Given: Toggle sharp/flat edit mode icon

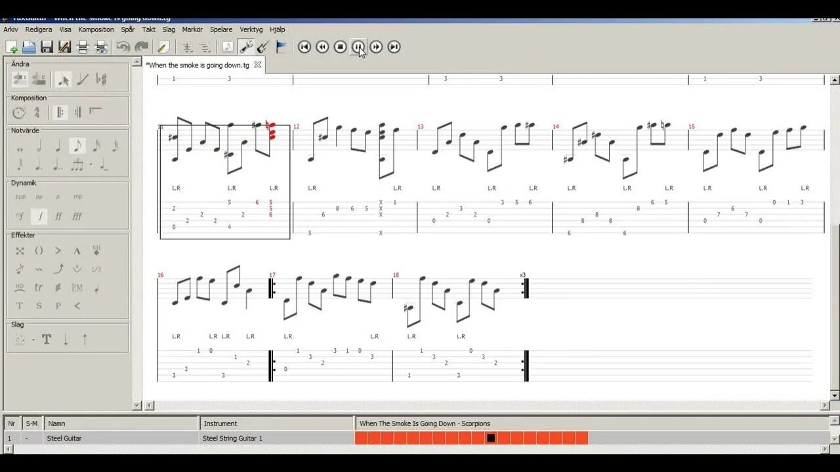Looking at the screenshot, I should (x=101, y=79).
